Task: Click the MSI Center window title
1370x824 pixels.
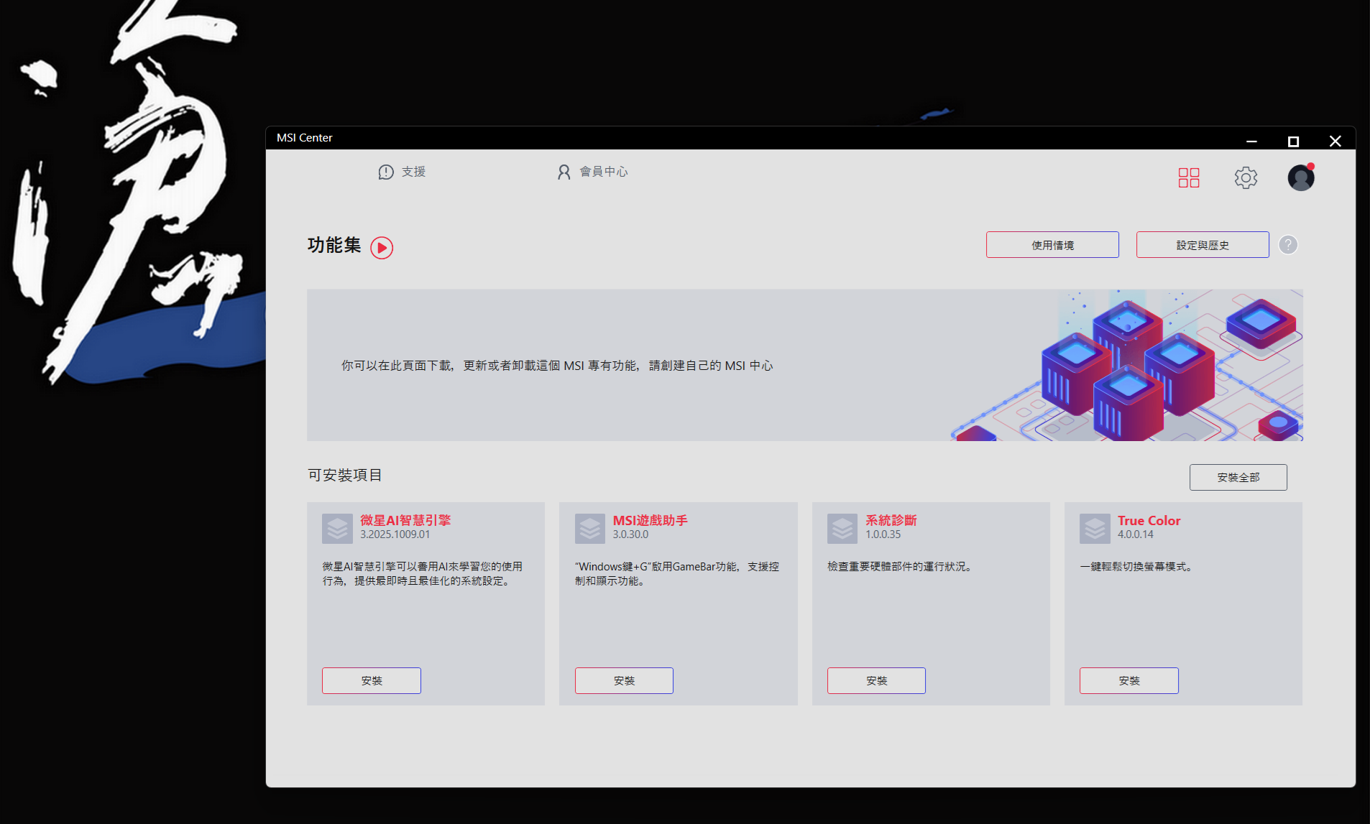Action: click(305, 138)
